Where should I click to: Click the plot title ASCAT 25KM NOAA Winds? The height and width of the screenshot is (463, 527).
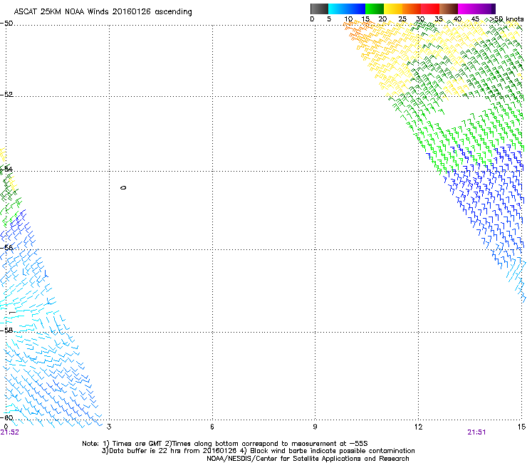(103, 11)
